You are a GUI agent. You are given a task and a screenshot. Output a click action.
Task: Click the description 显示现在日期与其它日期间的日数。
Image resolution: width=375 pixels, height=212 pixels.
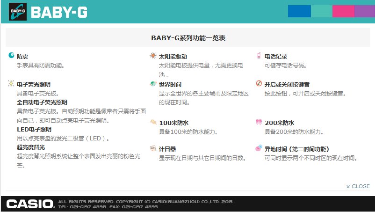pos(202,158)
